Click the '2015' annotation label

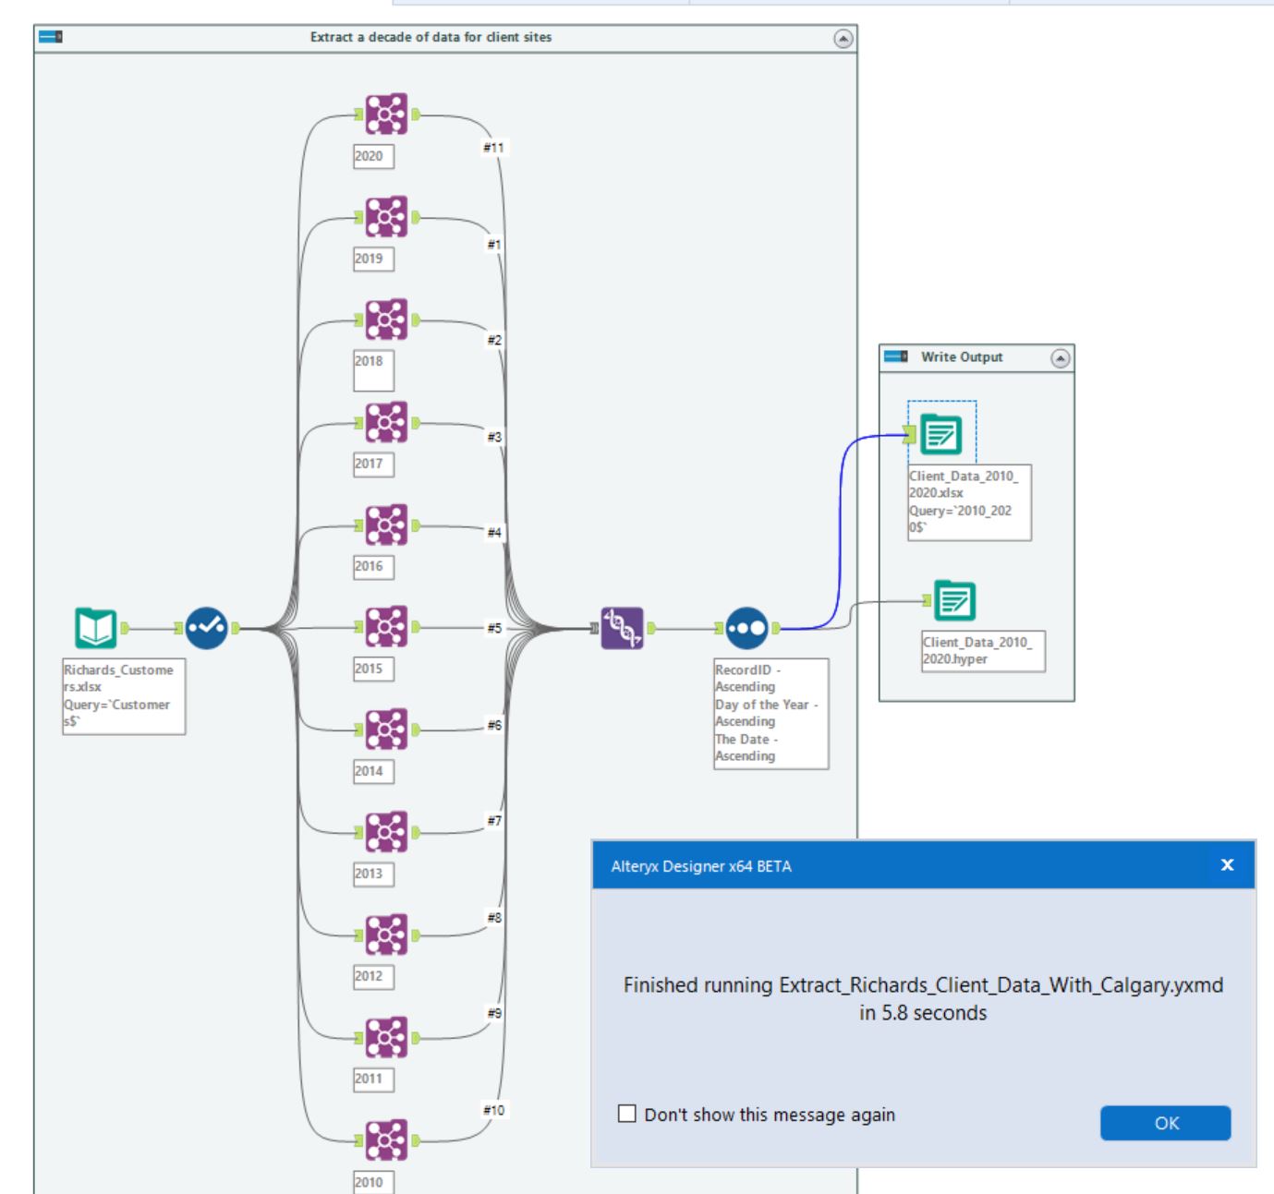pos(373,669)
